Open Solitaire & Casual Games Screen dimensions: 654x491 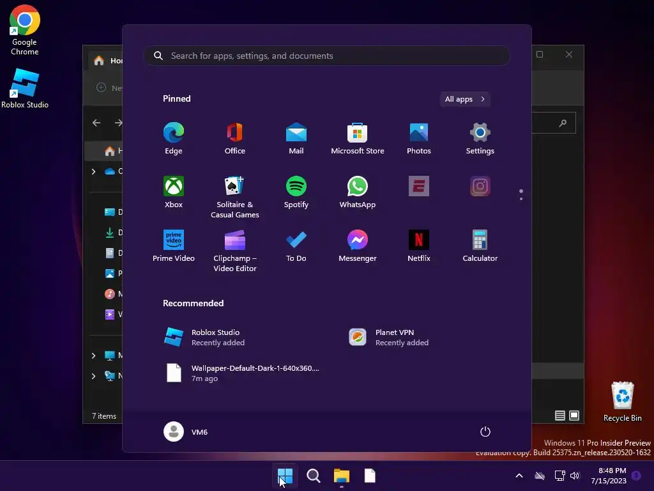pos(235,197)
